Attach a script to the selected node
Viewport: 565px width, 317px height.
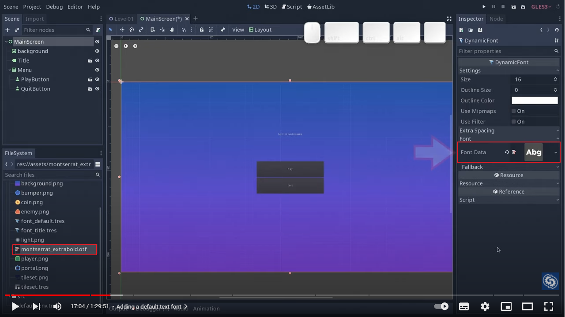[98, 30]
